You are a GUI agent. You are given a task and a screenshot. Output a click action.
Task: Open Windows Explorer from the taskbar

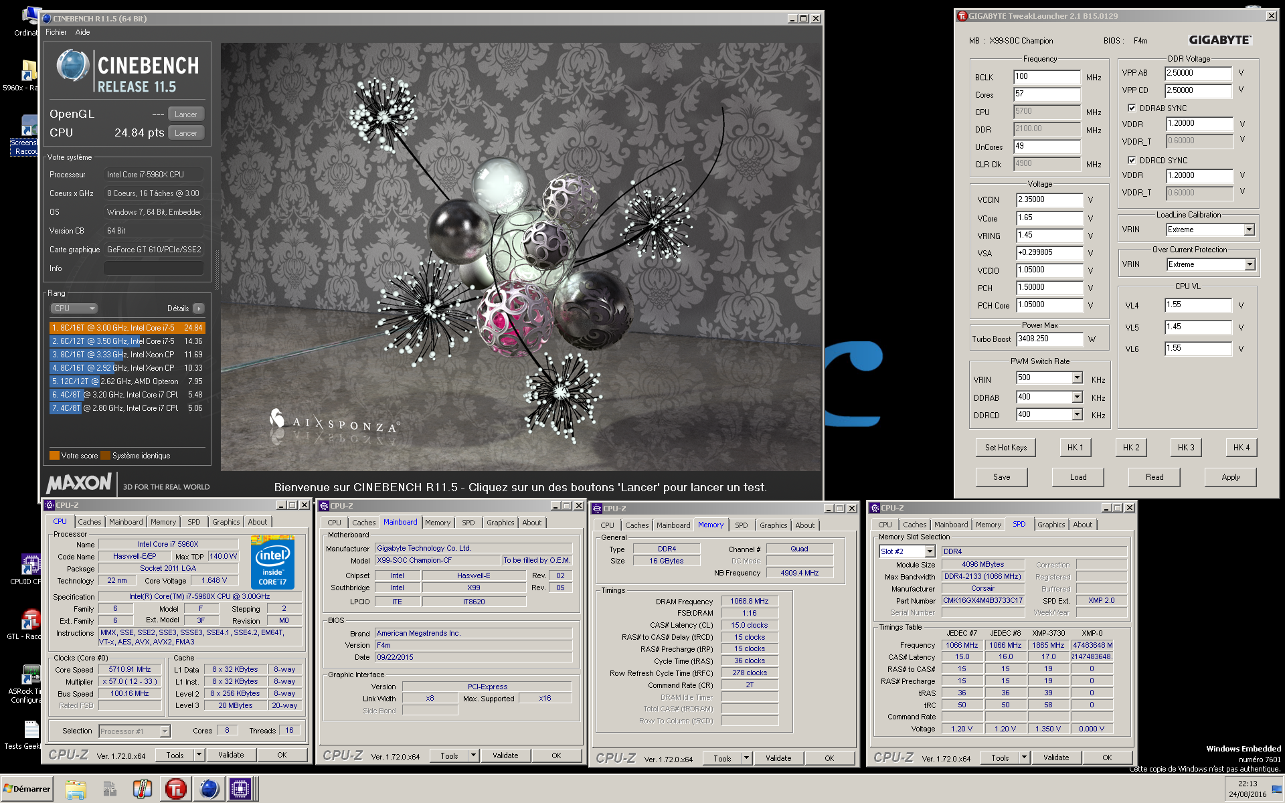tap(76, 789)
